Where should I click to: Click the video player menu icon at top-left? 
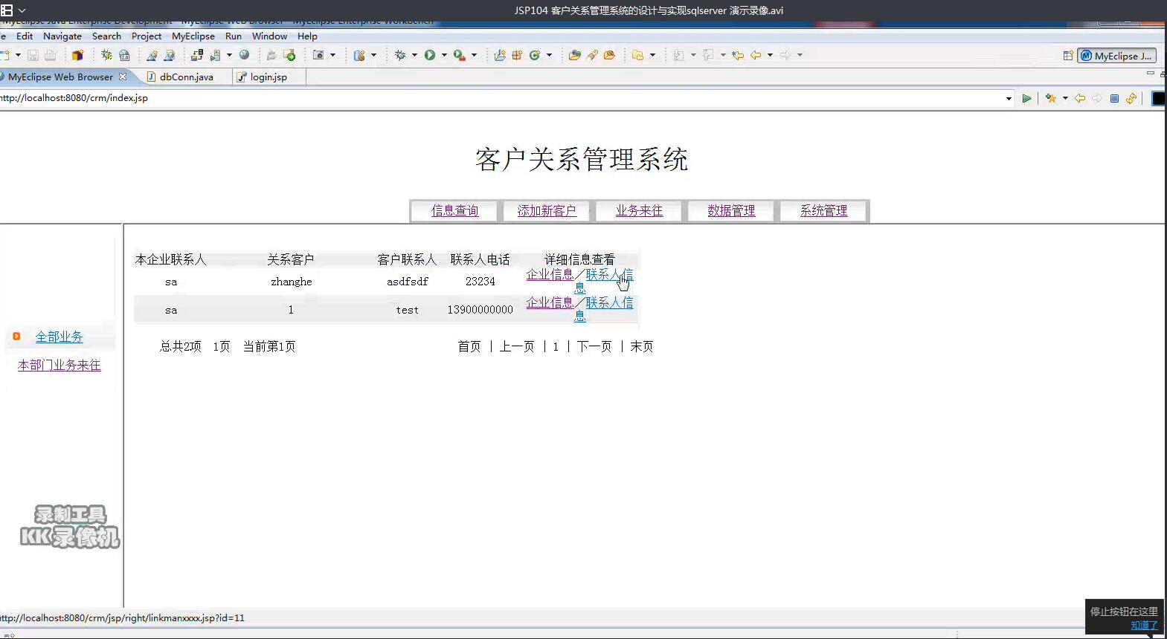tap(7, 10)
